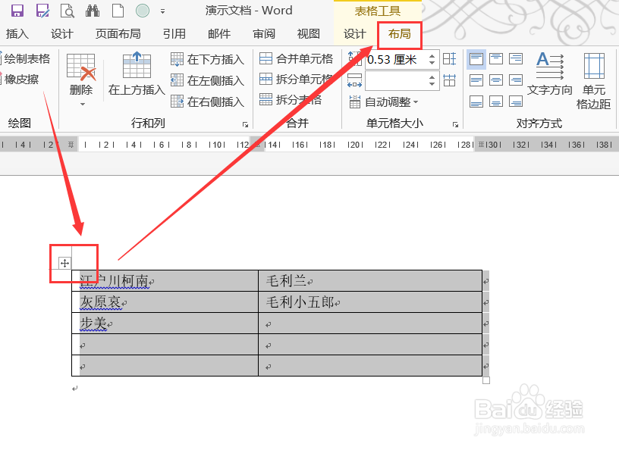Select the 绘制表格 draw table tool
This screenshot has height=450, width=619.
pos(25,59)
